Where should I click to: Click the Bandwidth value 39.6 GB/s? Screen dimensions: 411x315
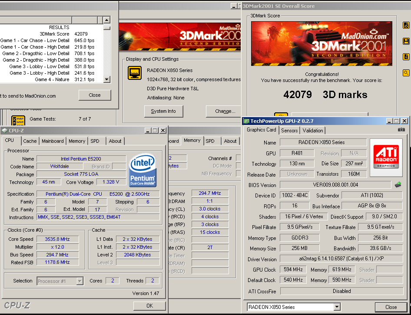point(380,248)
